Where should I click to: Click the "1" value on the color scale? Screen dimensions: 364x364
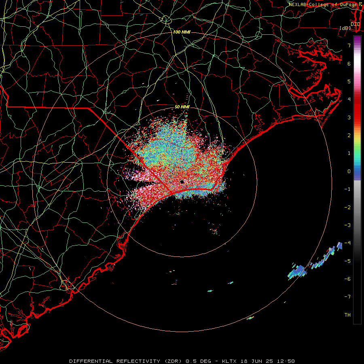tap(349, 153)
